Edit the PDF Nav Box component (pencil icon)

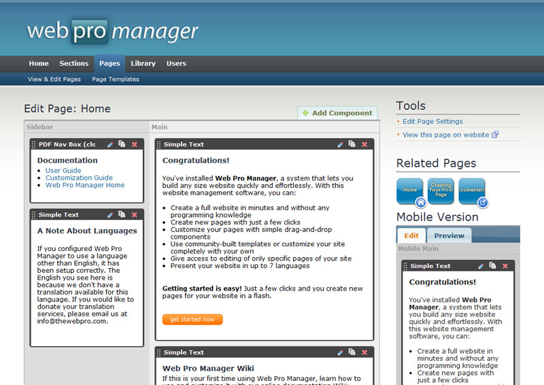pyautogui.click(x=110, y=144)
